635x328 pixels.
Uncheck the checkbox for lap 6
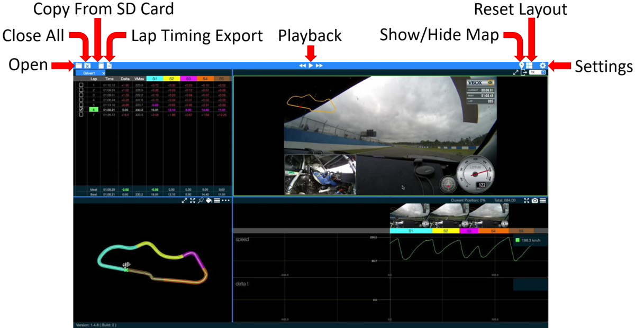coord(81,109)
